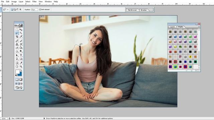Open the Brushes tab in palette well
This screenshot has height=120, width=214.
point(144,10)
